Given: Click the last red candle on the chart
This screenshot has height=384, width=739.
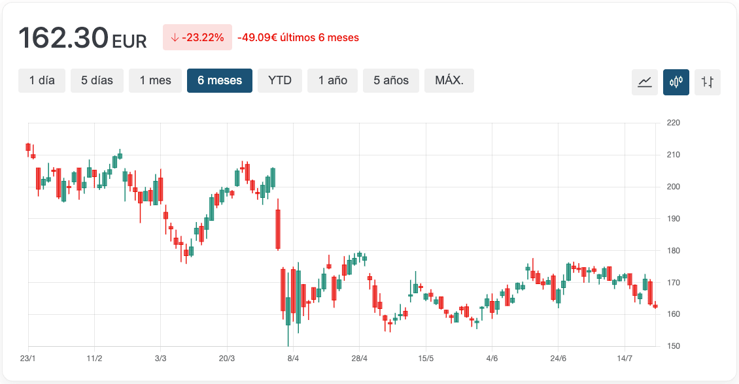Looking at the screenshot, I should point(655,306).
